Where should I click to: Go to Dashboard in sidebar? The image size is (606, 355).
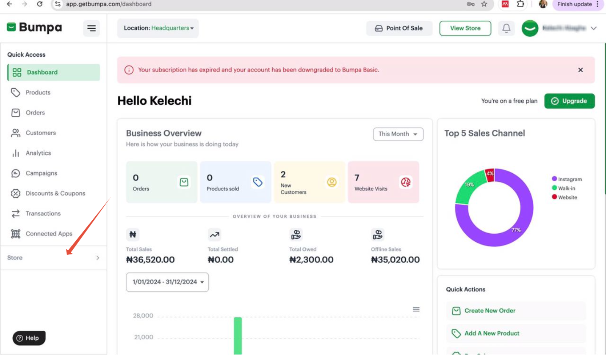coord(54,72)
